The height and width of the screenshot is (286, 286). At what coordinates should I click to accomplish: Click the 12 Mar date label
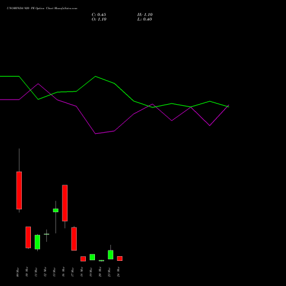pos(45,272)
